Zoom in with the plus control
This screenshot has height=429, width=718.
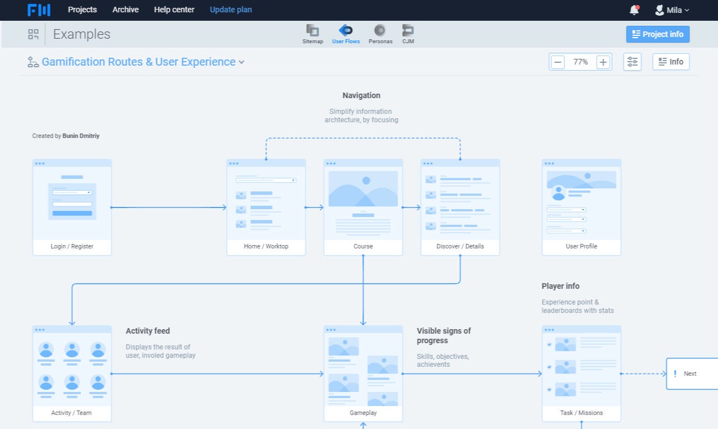coord(603,62)
